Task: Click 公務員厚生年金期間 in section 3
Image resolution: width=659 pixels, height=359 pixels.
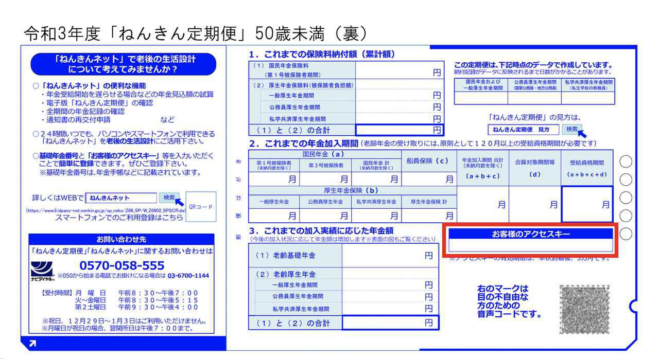Action: pyautogui.click(x=298, y=297)
